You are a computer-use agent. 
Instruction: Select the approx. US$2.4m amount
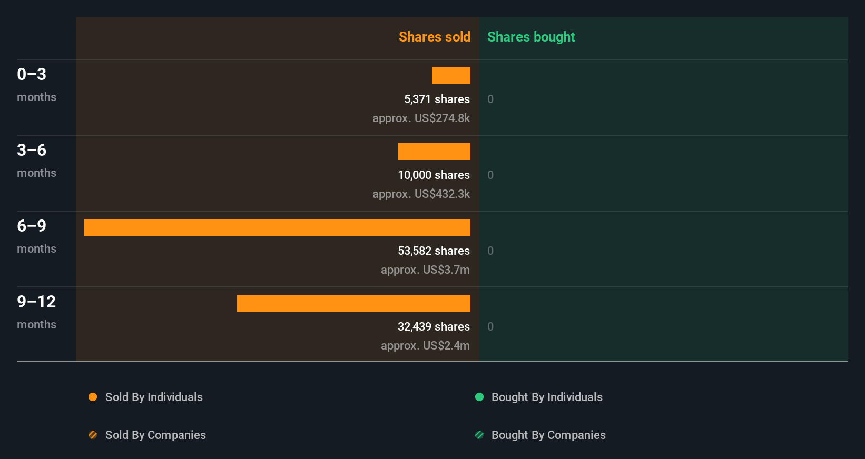click(425, 345)
